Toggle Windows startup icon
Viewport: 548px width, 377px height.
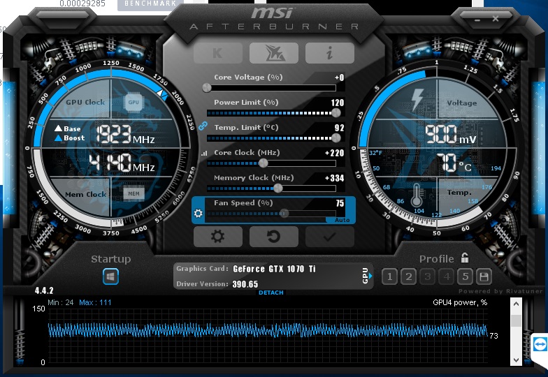pyautogui.click(x=110, y=276)
